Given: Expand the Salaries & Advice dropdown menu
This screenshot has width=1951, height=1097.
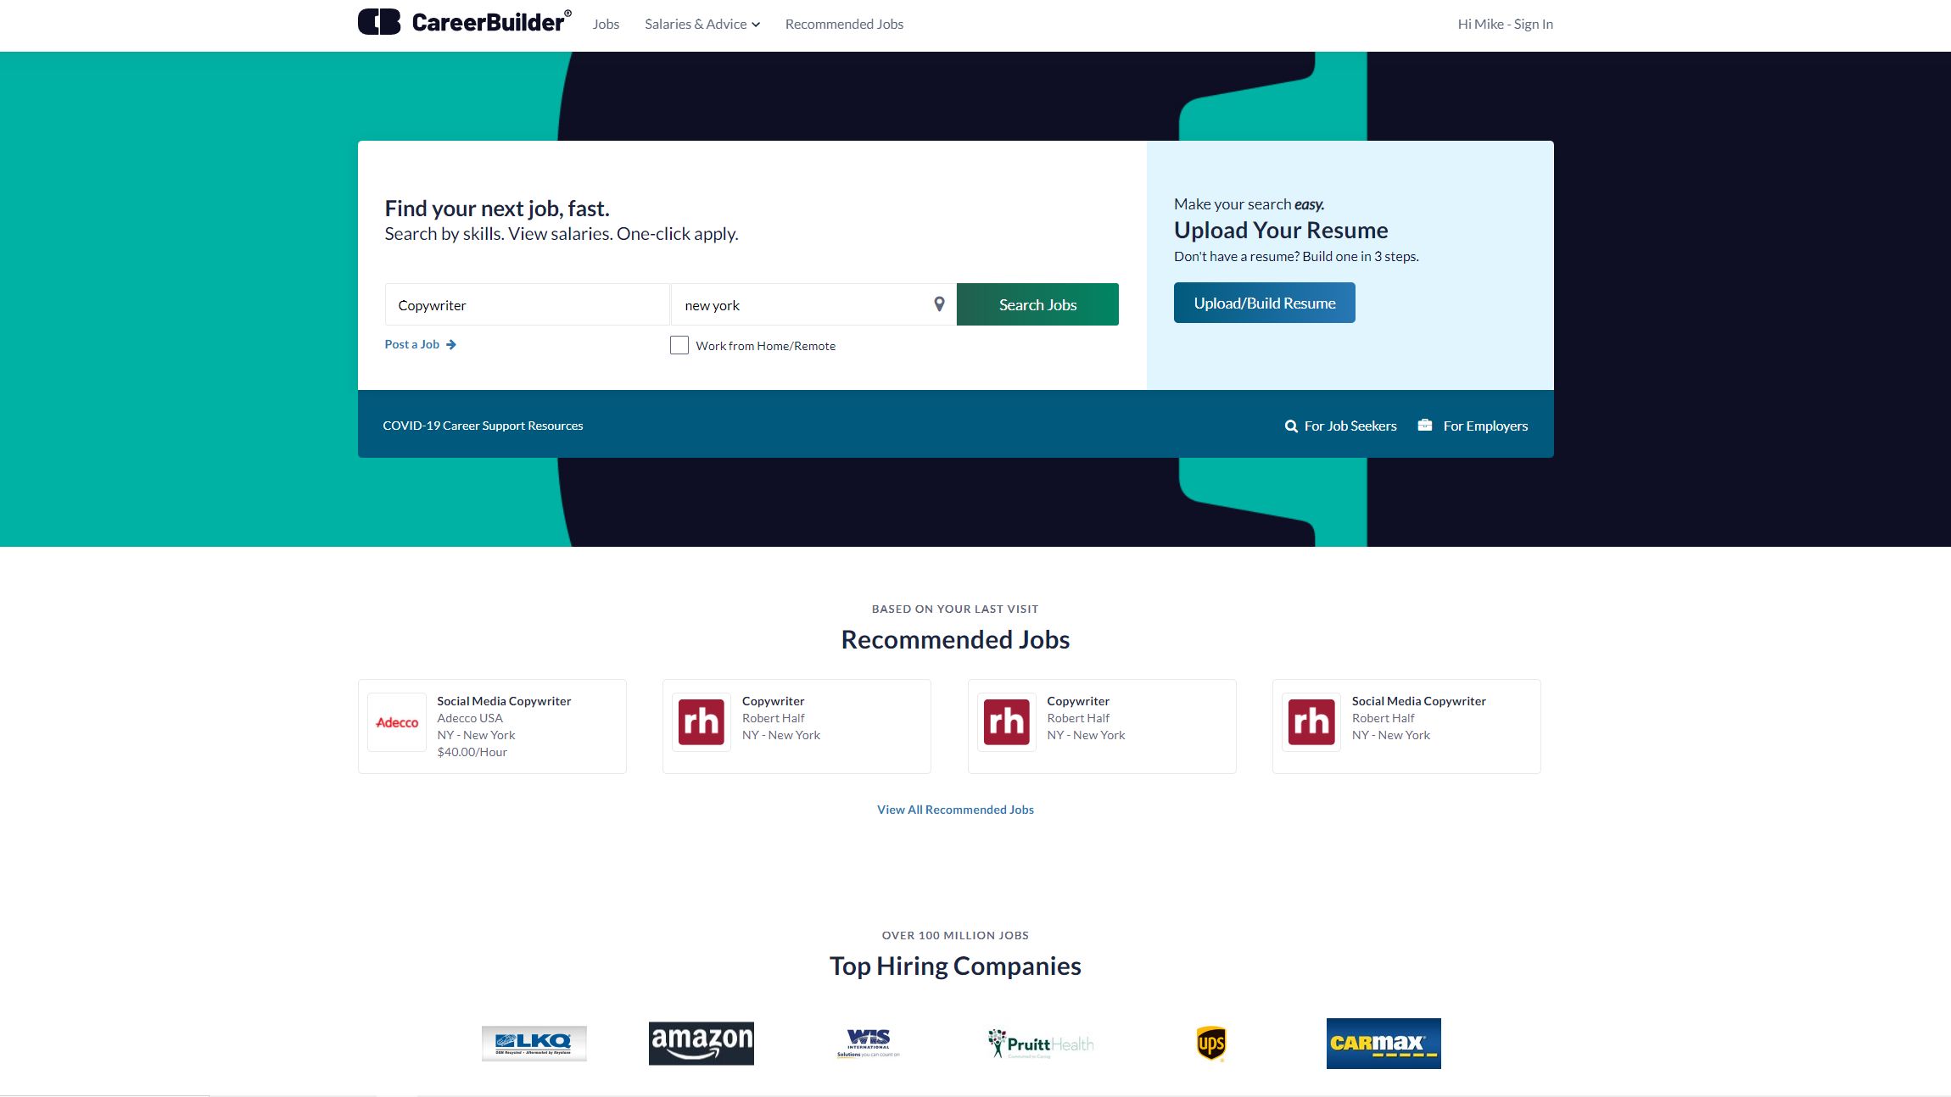Looking at the screenshot, I should click(x=701, y=24).
